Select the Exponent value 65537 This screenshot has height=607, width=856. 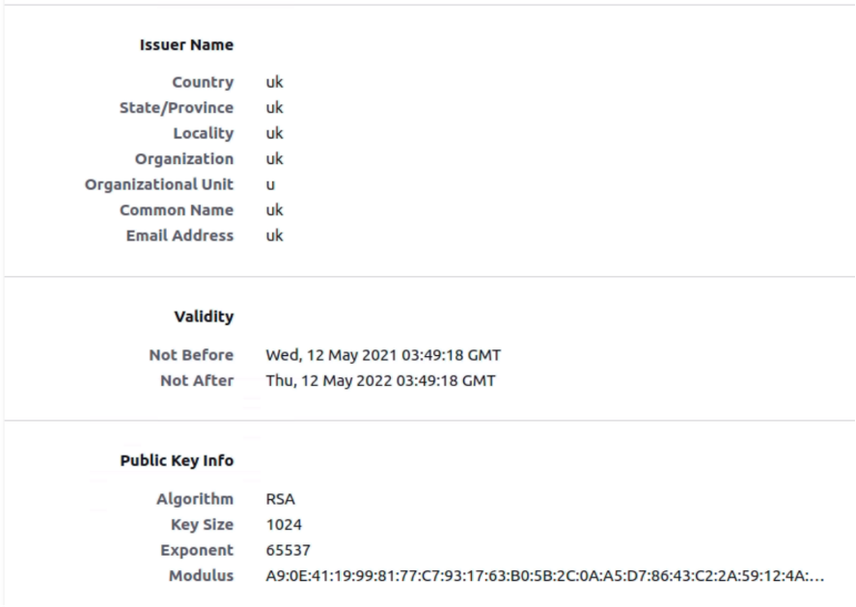click(289, 550)
